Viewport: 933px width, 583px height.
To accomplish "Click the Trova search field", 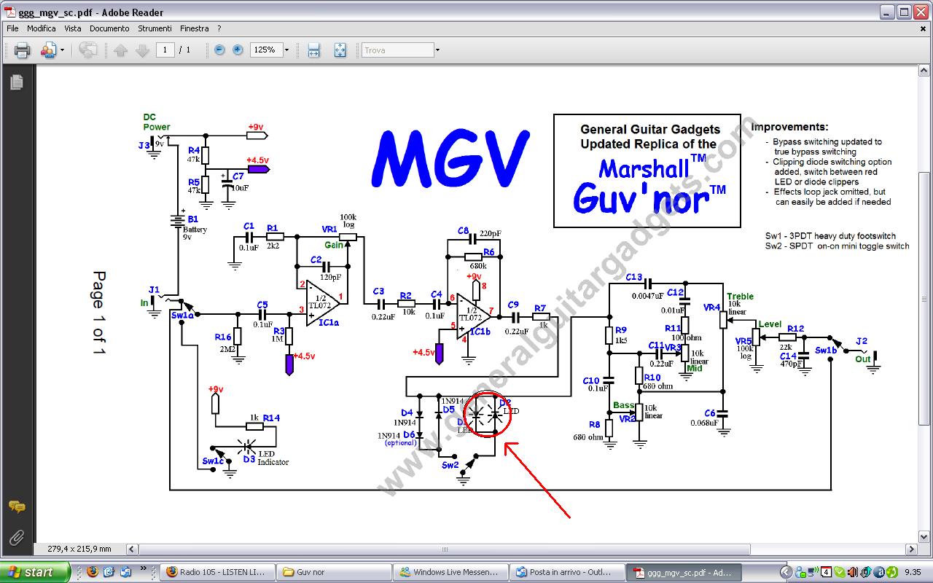I will click(x=397, y=50).
